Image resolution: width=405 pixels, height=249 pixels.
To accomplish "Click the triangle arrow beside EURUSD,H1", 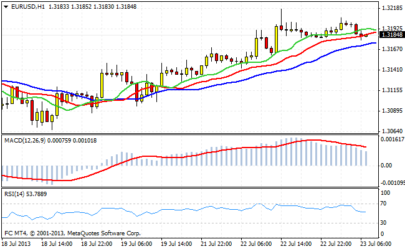I will click(x=6, y=7).
